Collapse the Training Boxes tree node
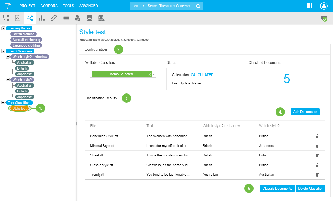 pyautogui.click(x=3, y=28)
